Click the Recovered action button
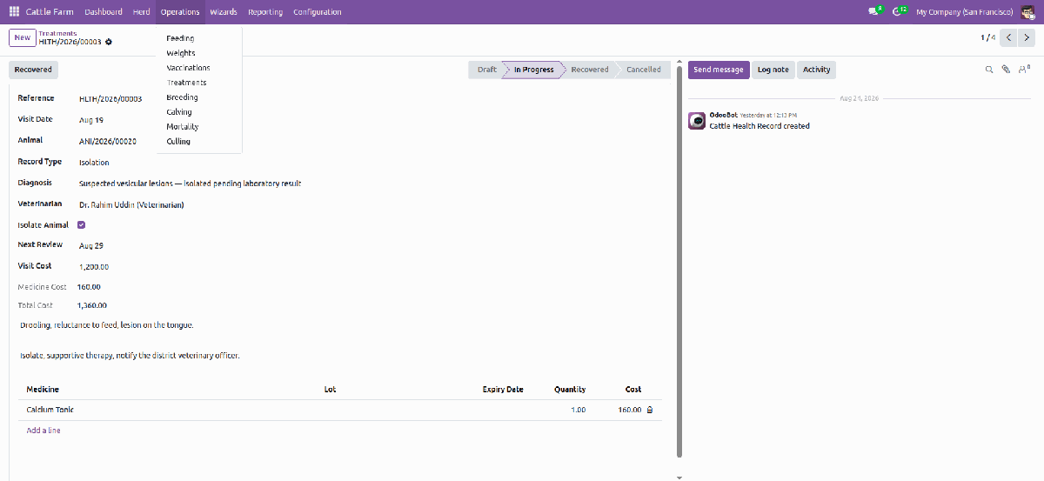This screenshot has height=481, width=1044. (x=33, y=70)
